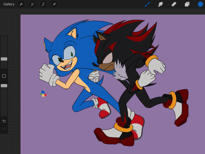Undo the last action
The width and height of the screenshot is (205, 154).
click(4, 121)
